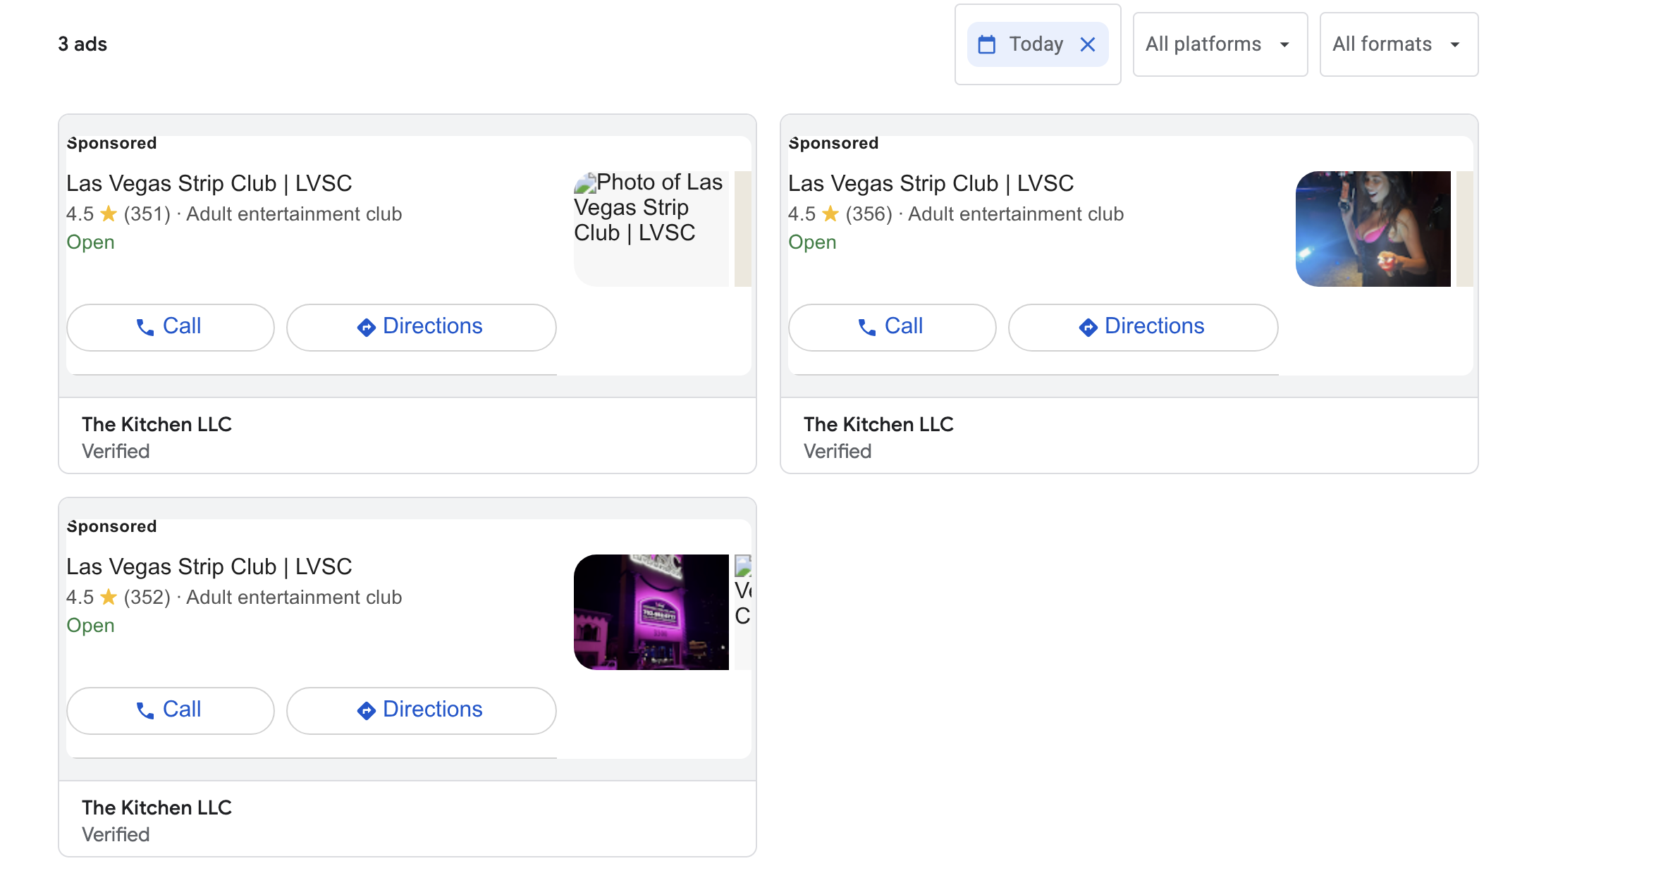
Task: Remove the Today date filter with X
Action: point(1088,44)
